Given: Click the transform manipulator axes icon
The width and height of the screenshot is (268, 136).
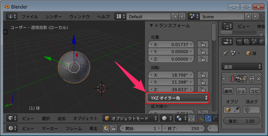Looking at the screenshot, I should pos(201,118).
